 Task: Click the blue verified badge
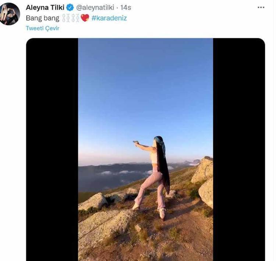pyautogui.click(x=70, y=8)
